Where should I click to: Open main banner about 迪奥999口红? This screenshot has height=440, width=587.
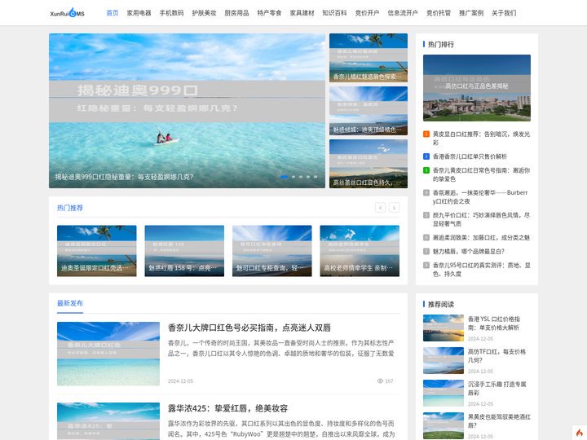187,111
